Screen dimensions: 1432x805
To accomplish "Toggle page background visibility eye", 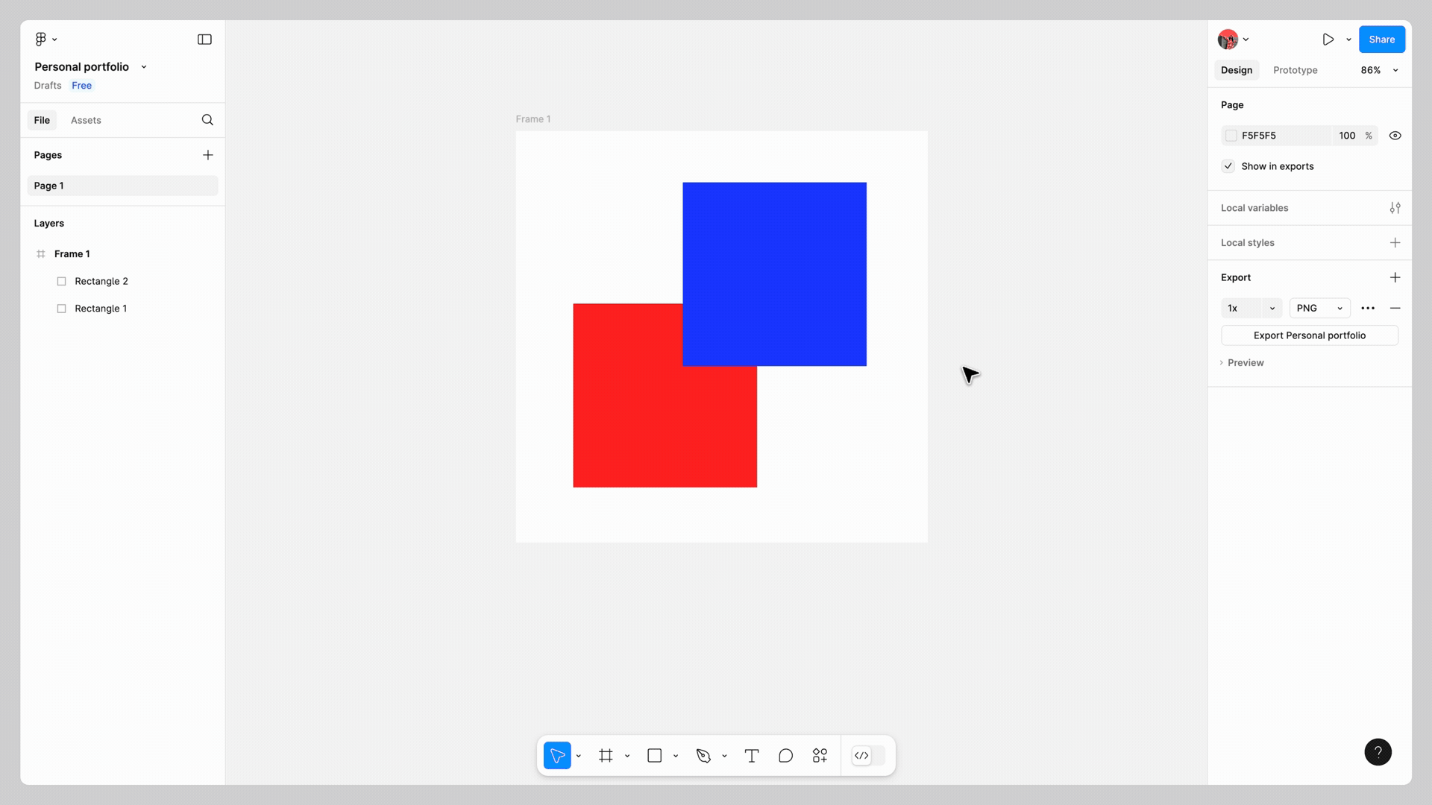I will coord(1395,136).
